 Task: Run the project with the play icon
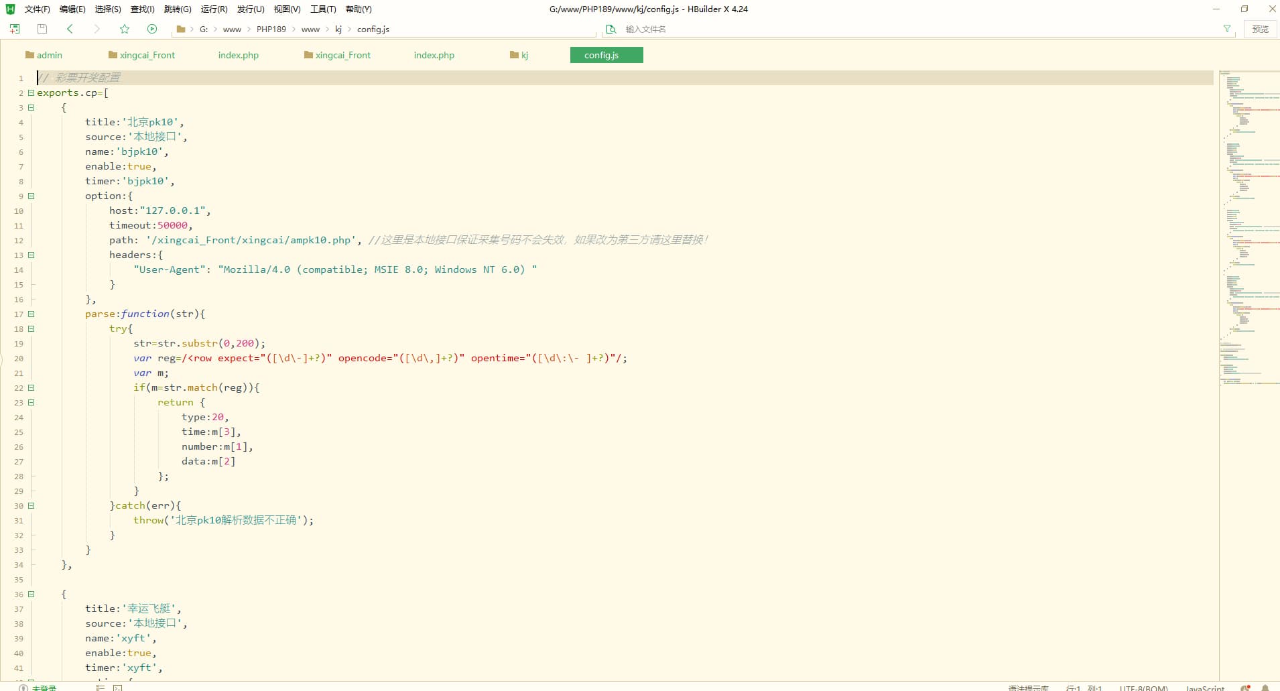pyautogui.click(x=152, y=29)
